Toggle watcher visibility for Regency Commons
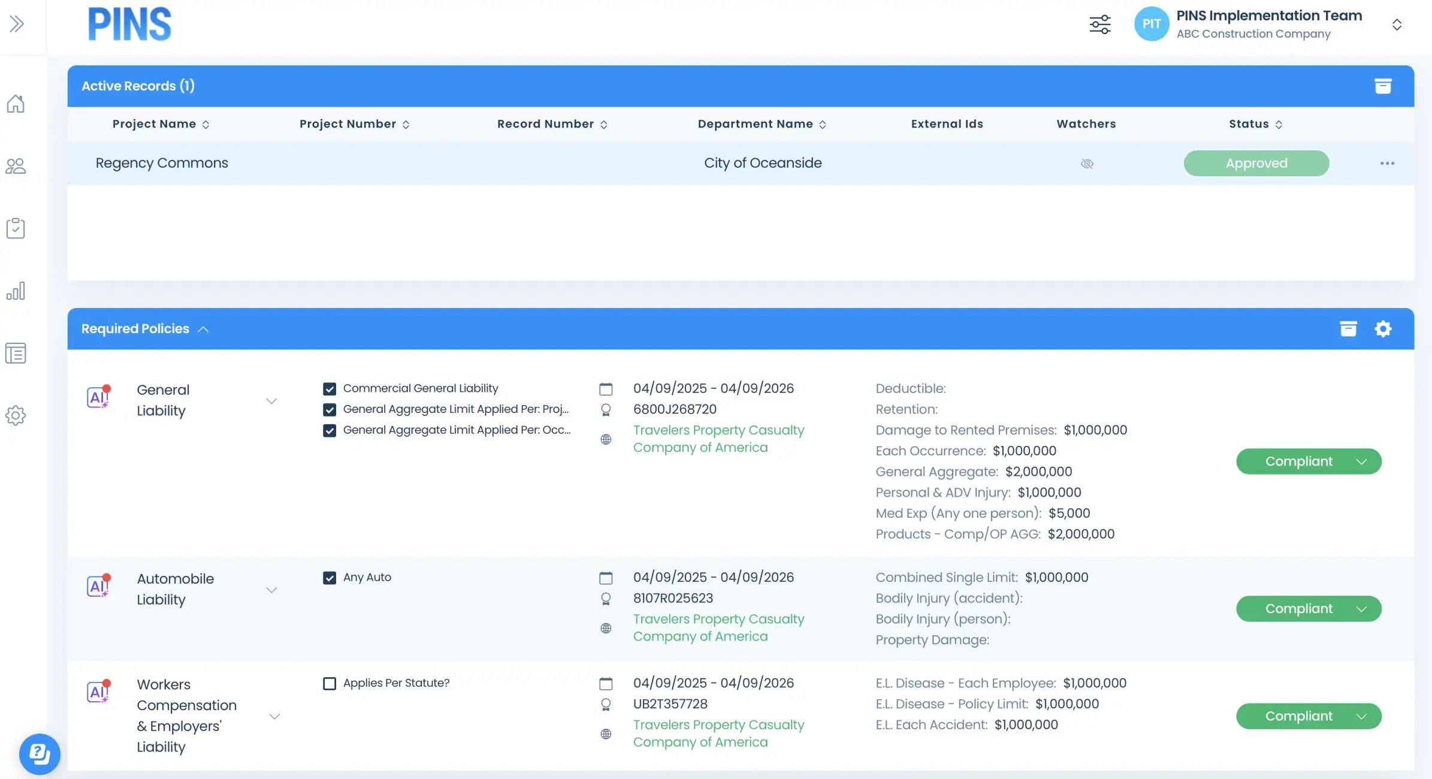Screen dimensions: 1432x779 pos(1086,164)
